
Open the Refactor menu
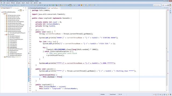pos(13,3)
